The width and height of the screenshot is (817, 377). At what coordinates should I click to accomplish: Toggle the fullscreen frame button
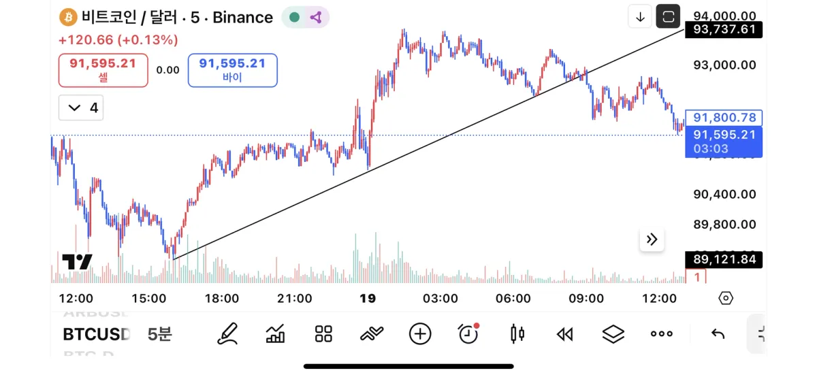pyautogui.click(x=668, y=16)
